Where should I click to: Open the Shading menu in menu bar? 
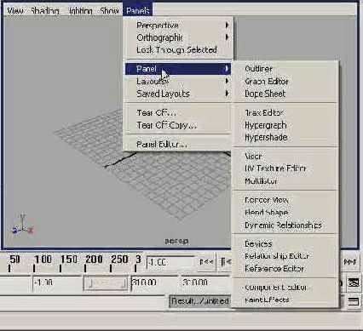pyautogui.click(x=45, y=11)
